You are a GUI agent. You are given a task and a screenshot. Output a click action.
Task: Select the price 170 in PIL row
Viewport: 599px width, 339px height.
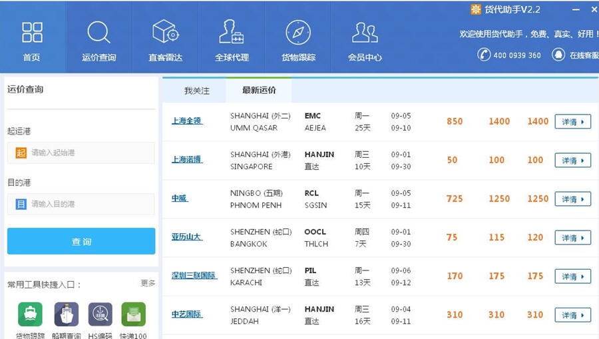tap(455, 276)
